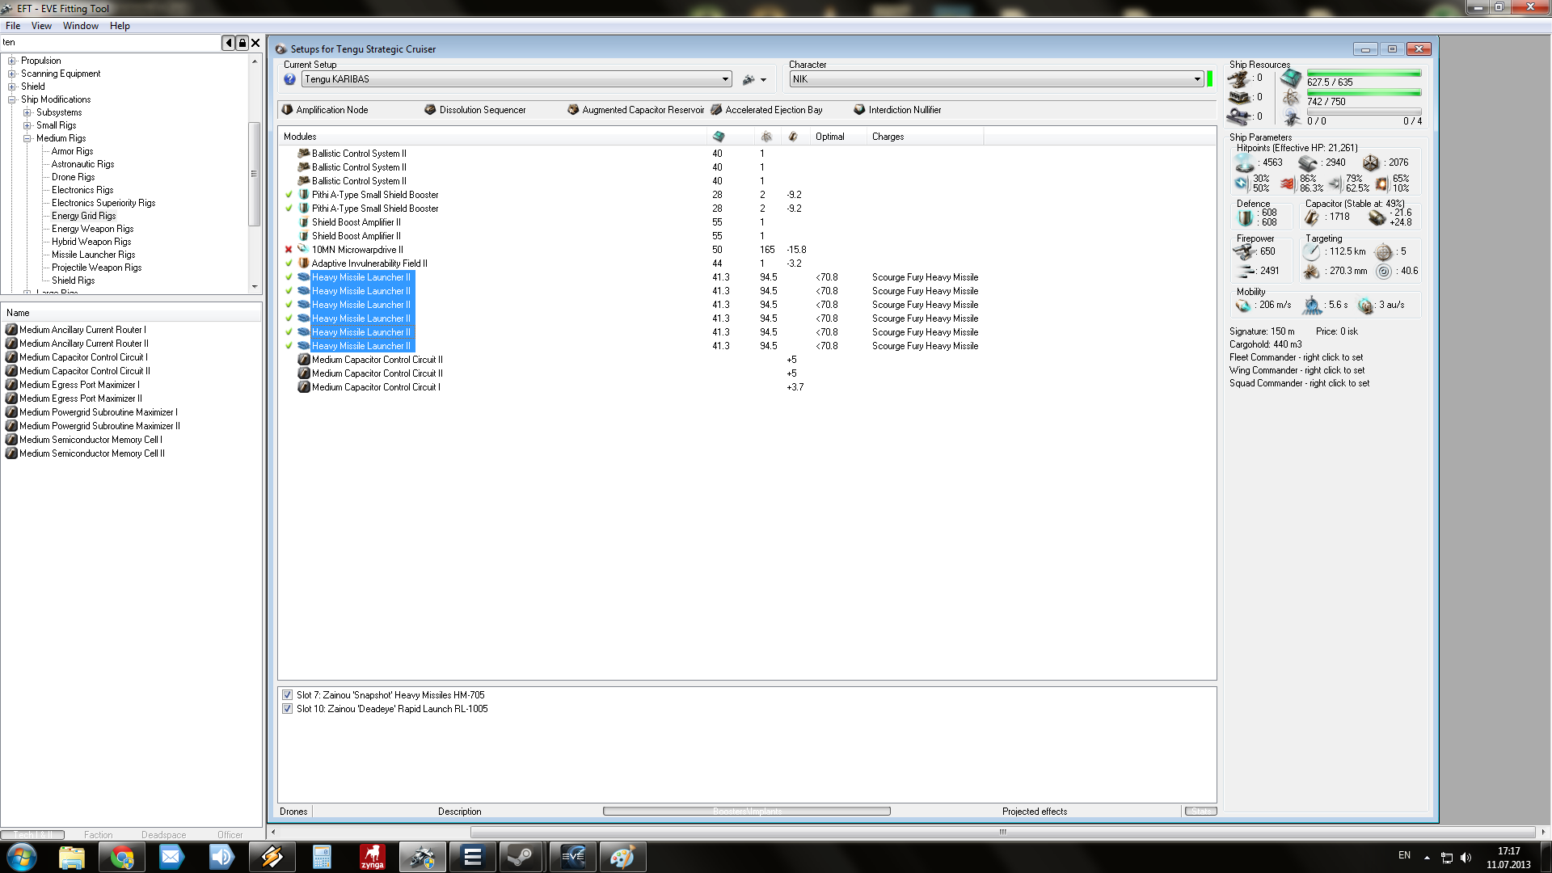Screen dimensions: 1552x873
Task: Toggle Slot 7 Zainou Snapshot implant checkbox
Action: click(x=287, y=695)
